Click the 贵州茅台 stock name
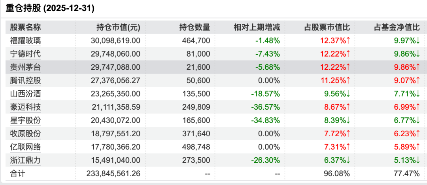Viewport: 427px width, 185px height. (x=25, y=67)
